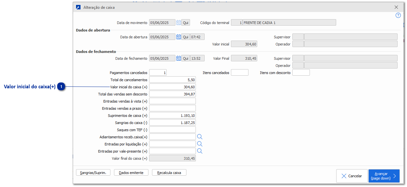Click the Recalcula caixa button
Image resolution: width=407 pixels, height=187 pixels.
169,173
